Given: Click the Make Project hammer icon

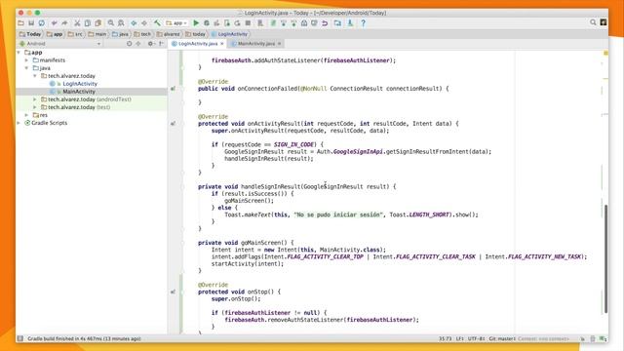Looking at the screenshot, I should 157,23.
